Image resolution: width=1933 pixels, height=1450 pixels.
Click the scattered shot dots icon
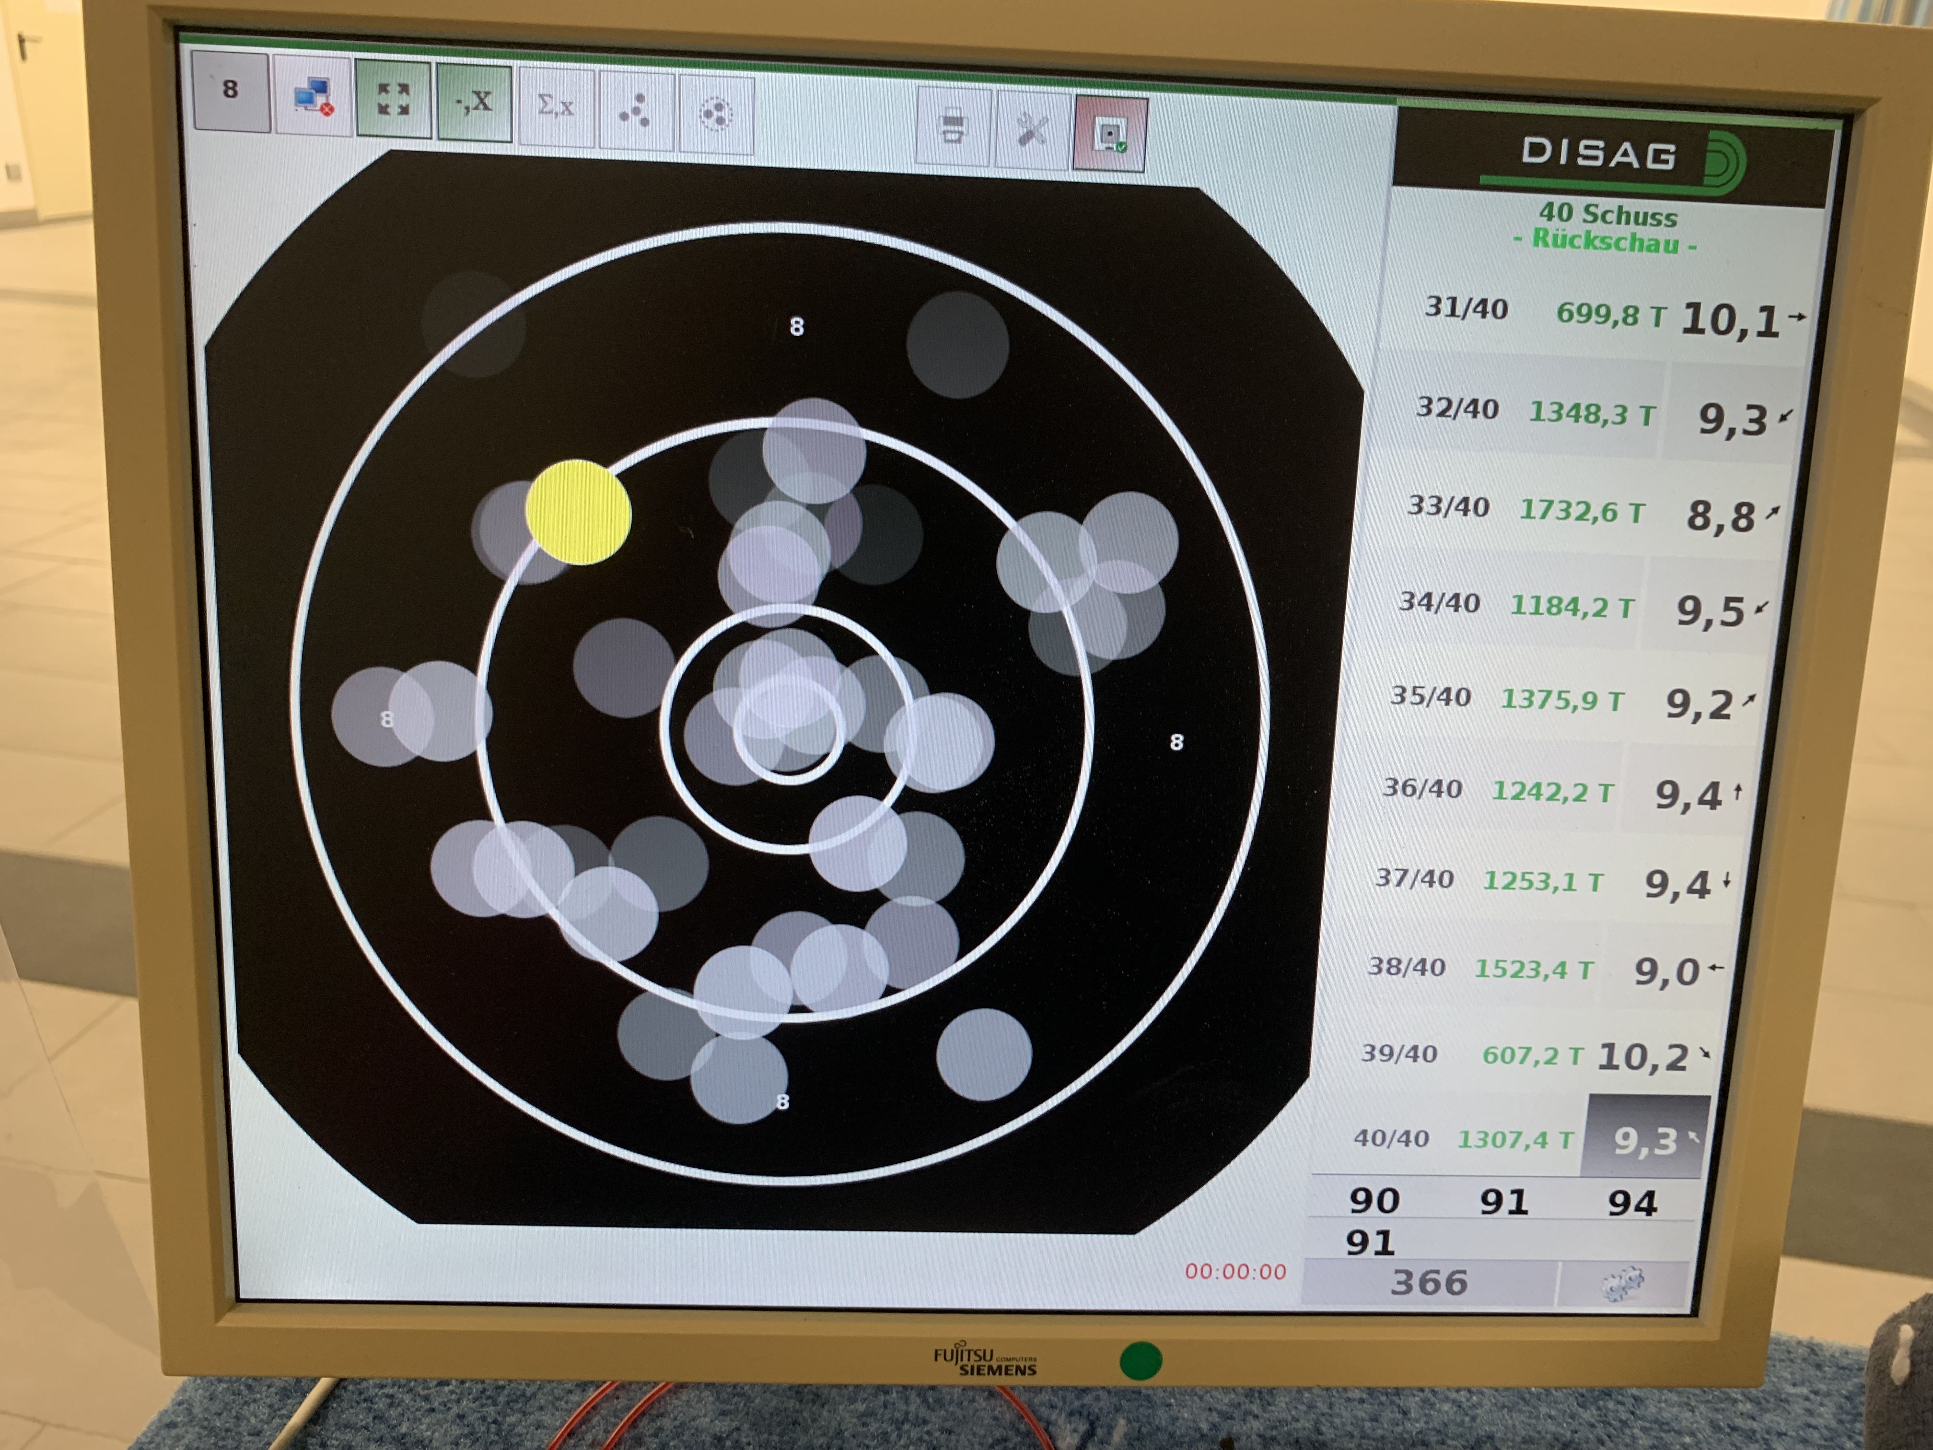tap(634, 111)
